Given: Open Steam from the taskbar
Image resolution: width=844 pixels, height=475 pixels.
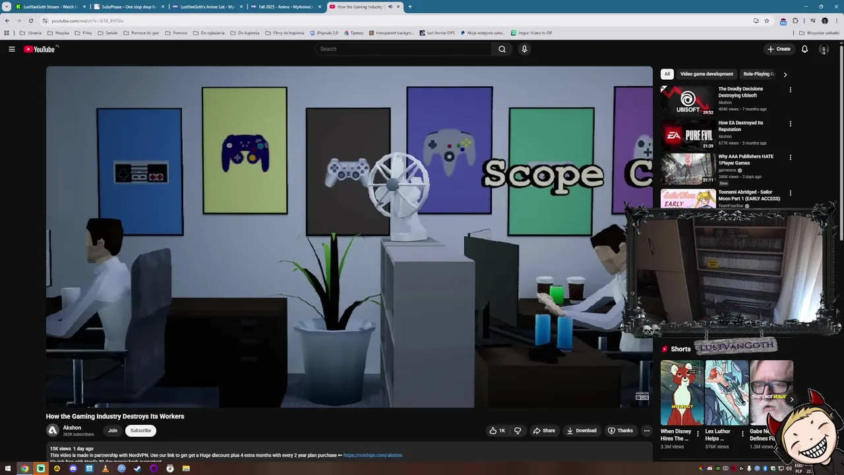Looking at the screenshot, I should [x=137, y=468].
